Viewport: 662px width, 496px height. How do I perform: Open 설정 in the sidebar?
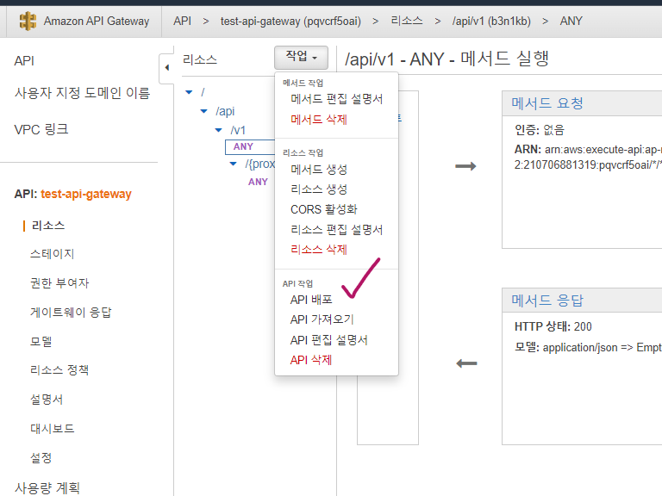pyautogui.click(x=41, y=457)
